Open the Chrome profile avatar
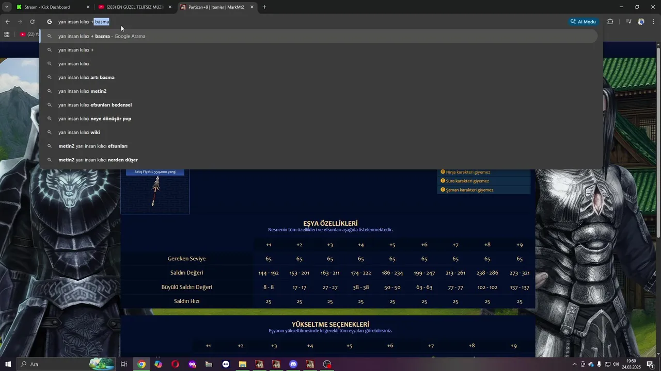 pos(641,22)
